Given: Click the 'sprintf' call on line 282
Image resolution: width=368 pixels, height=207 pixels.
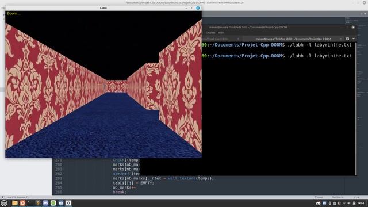Looking at the screenshot, I should pyautogui.click(x=121, y=174).
